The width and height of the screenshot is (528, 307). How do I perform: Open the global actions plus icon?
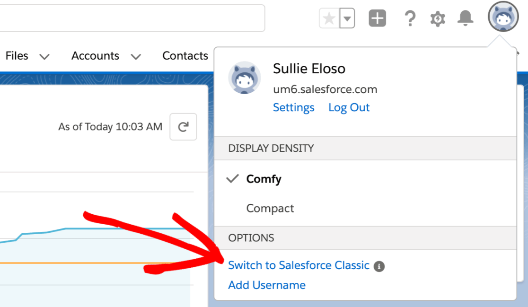(378, 19)
